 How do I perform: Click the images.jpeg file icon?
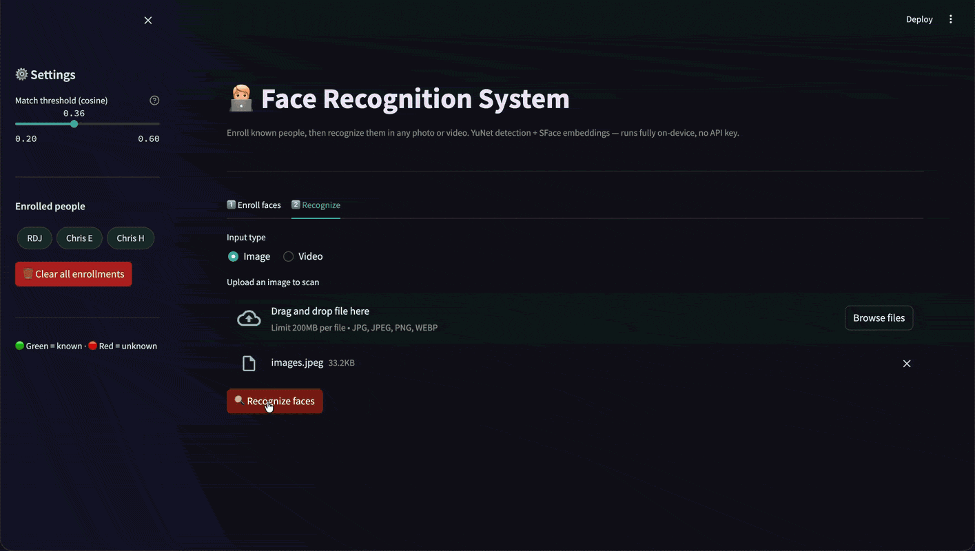tap(249, 364)
